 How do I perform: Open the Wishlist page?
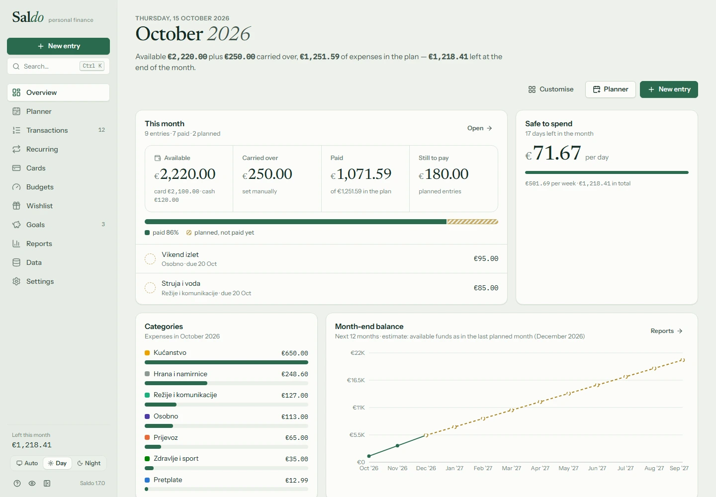pyautogui.click(x=58, y=206)
